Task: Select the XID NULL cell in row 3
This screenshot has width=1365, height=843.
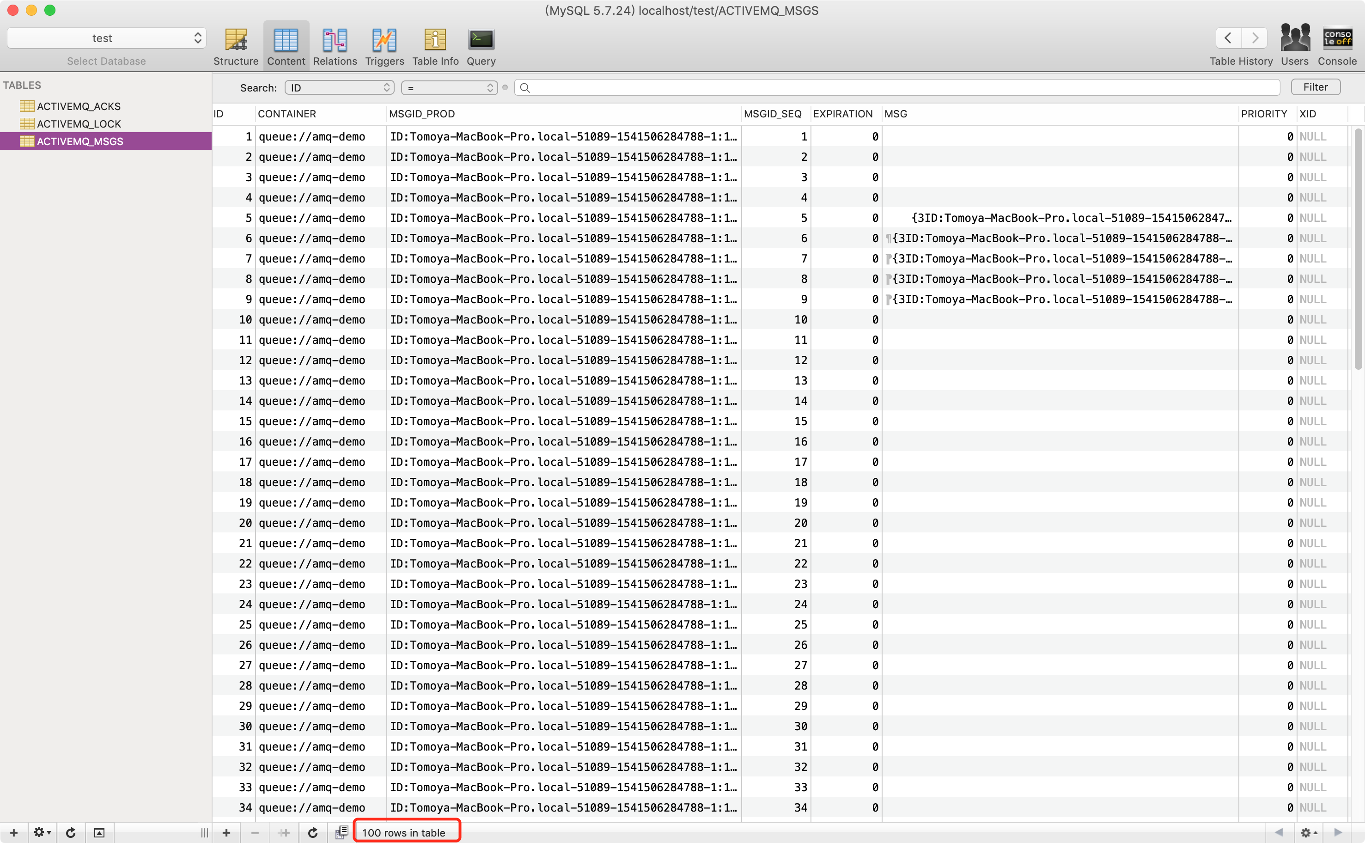Action: (1322, 177)
